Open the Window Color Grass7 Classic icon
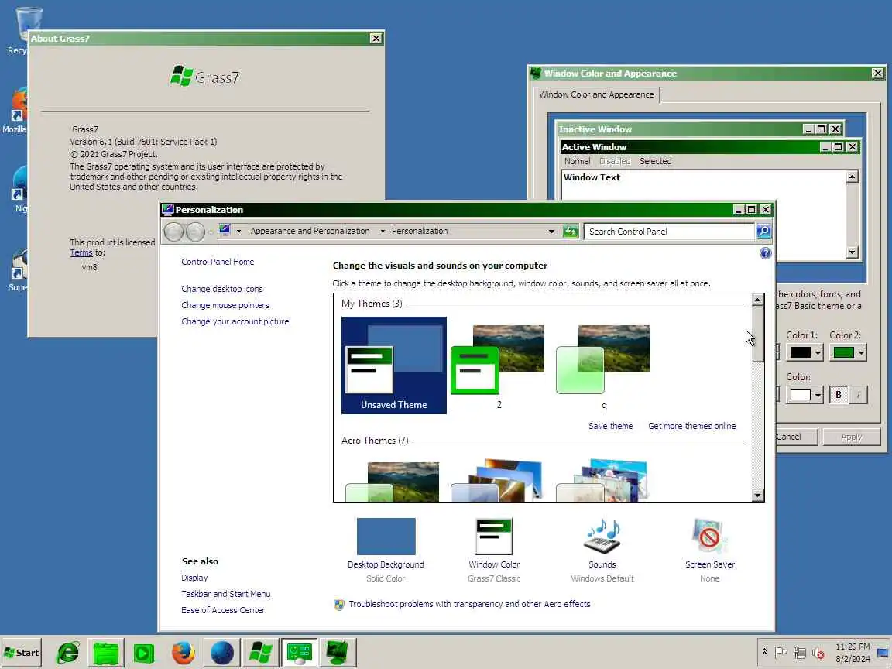The width and height of the screenshot is (892, 669). 494,536
